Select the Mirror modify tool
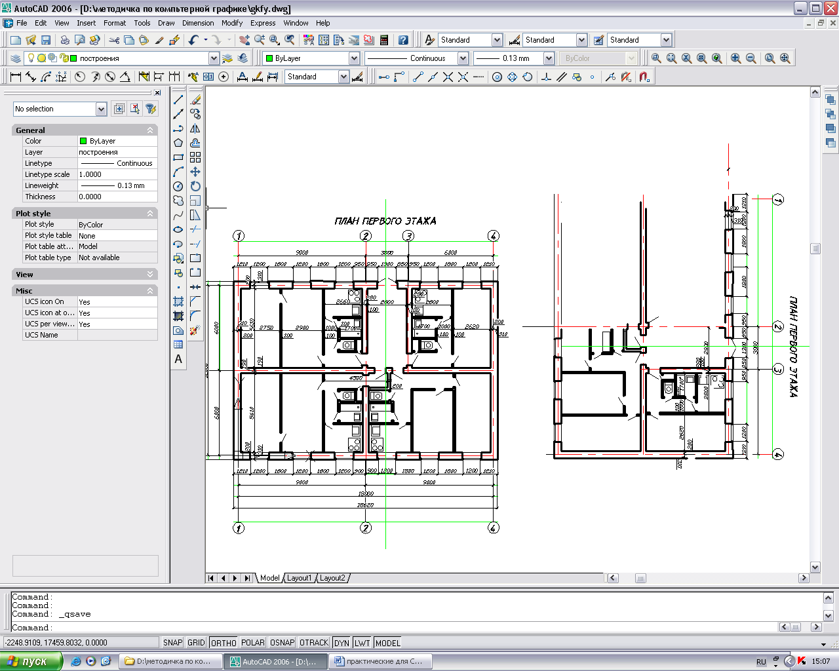Image resolution: width=839 pixels, height=671 pixels. tap(195, 128)
